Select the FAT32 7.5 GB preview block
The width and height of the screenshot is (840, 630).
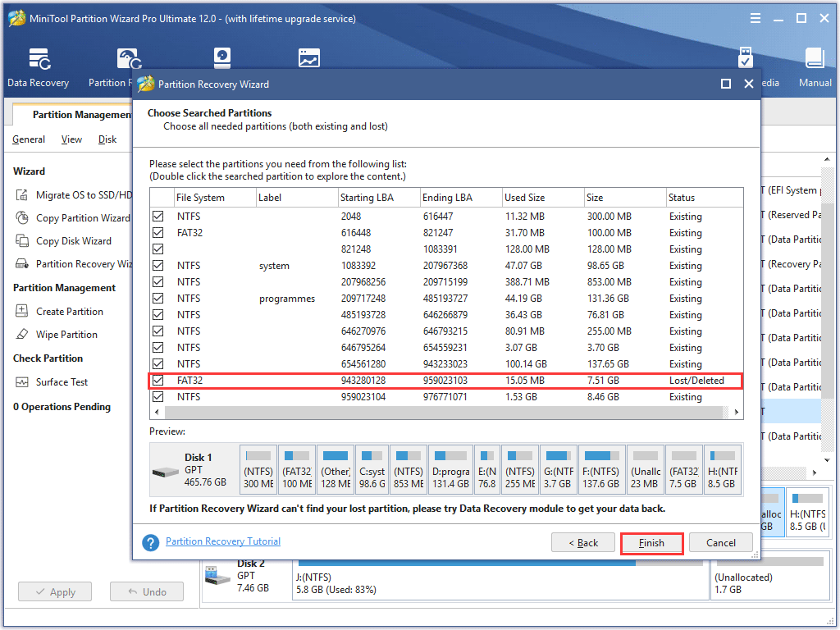click(683, 470)
